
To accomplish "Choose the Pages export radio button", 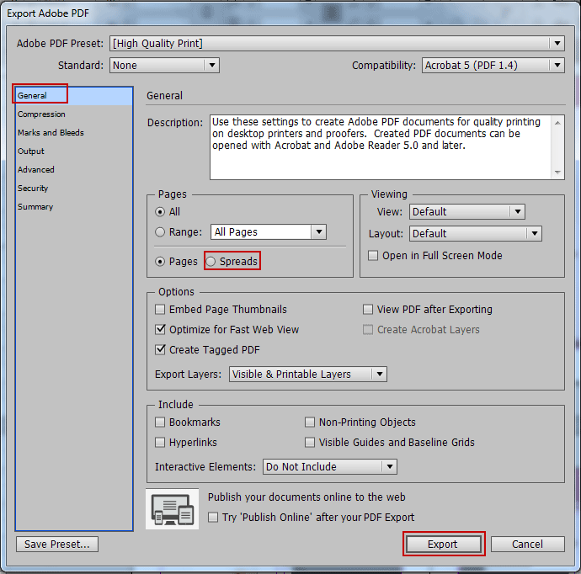I will click(160, 262).
